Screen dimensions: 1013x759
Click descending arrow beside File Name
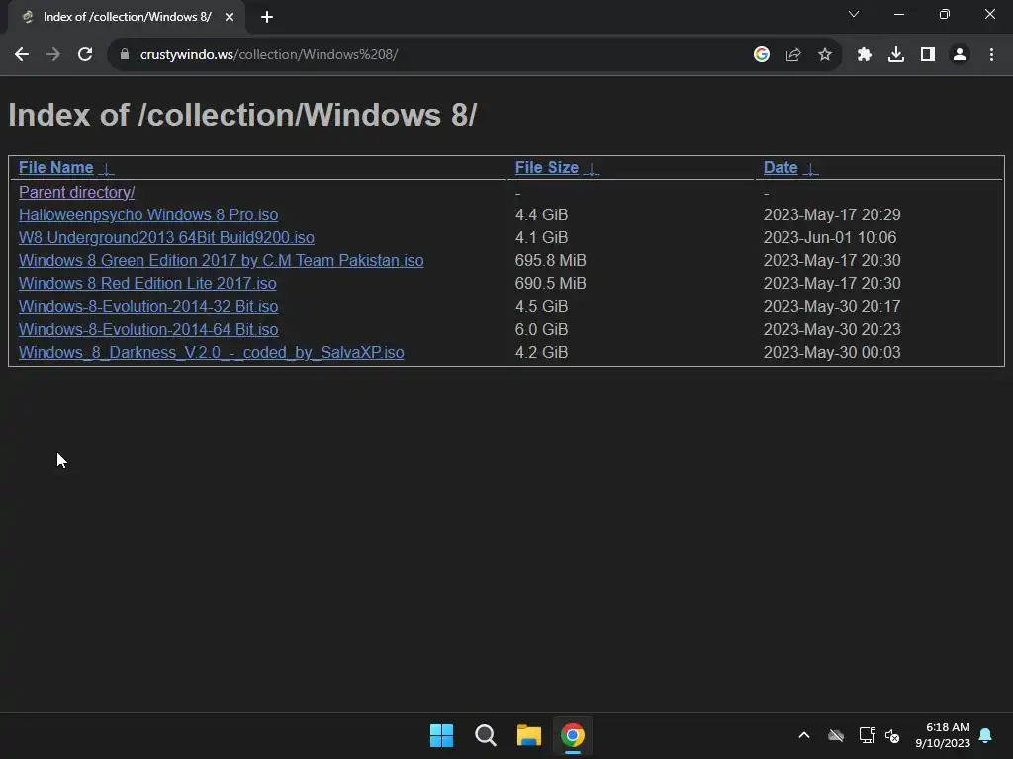[x=107, y=169]
